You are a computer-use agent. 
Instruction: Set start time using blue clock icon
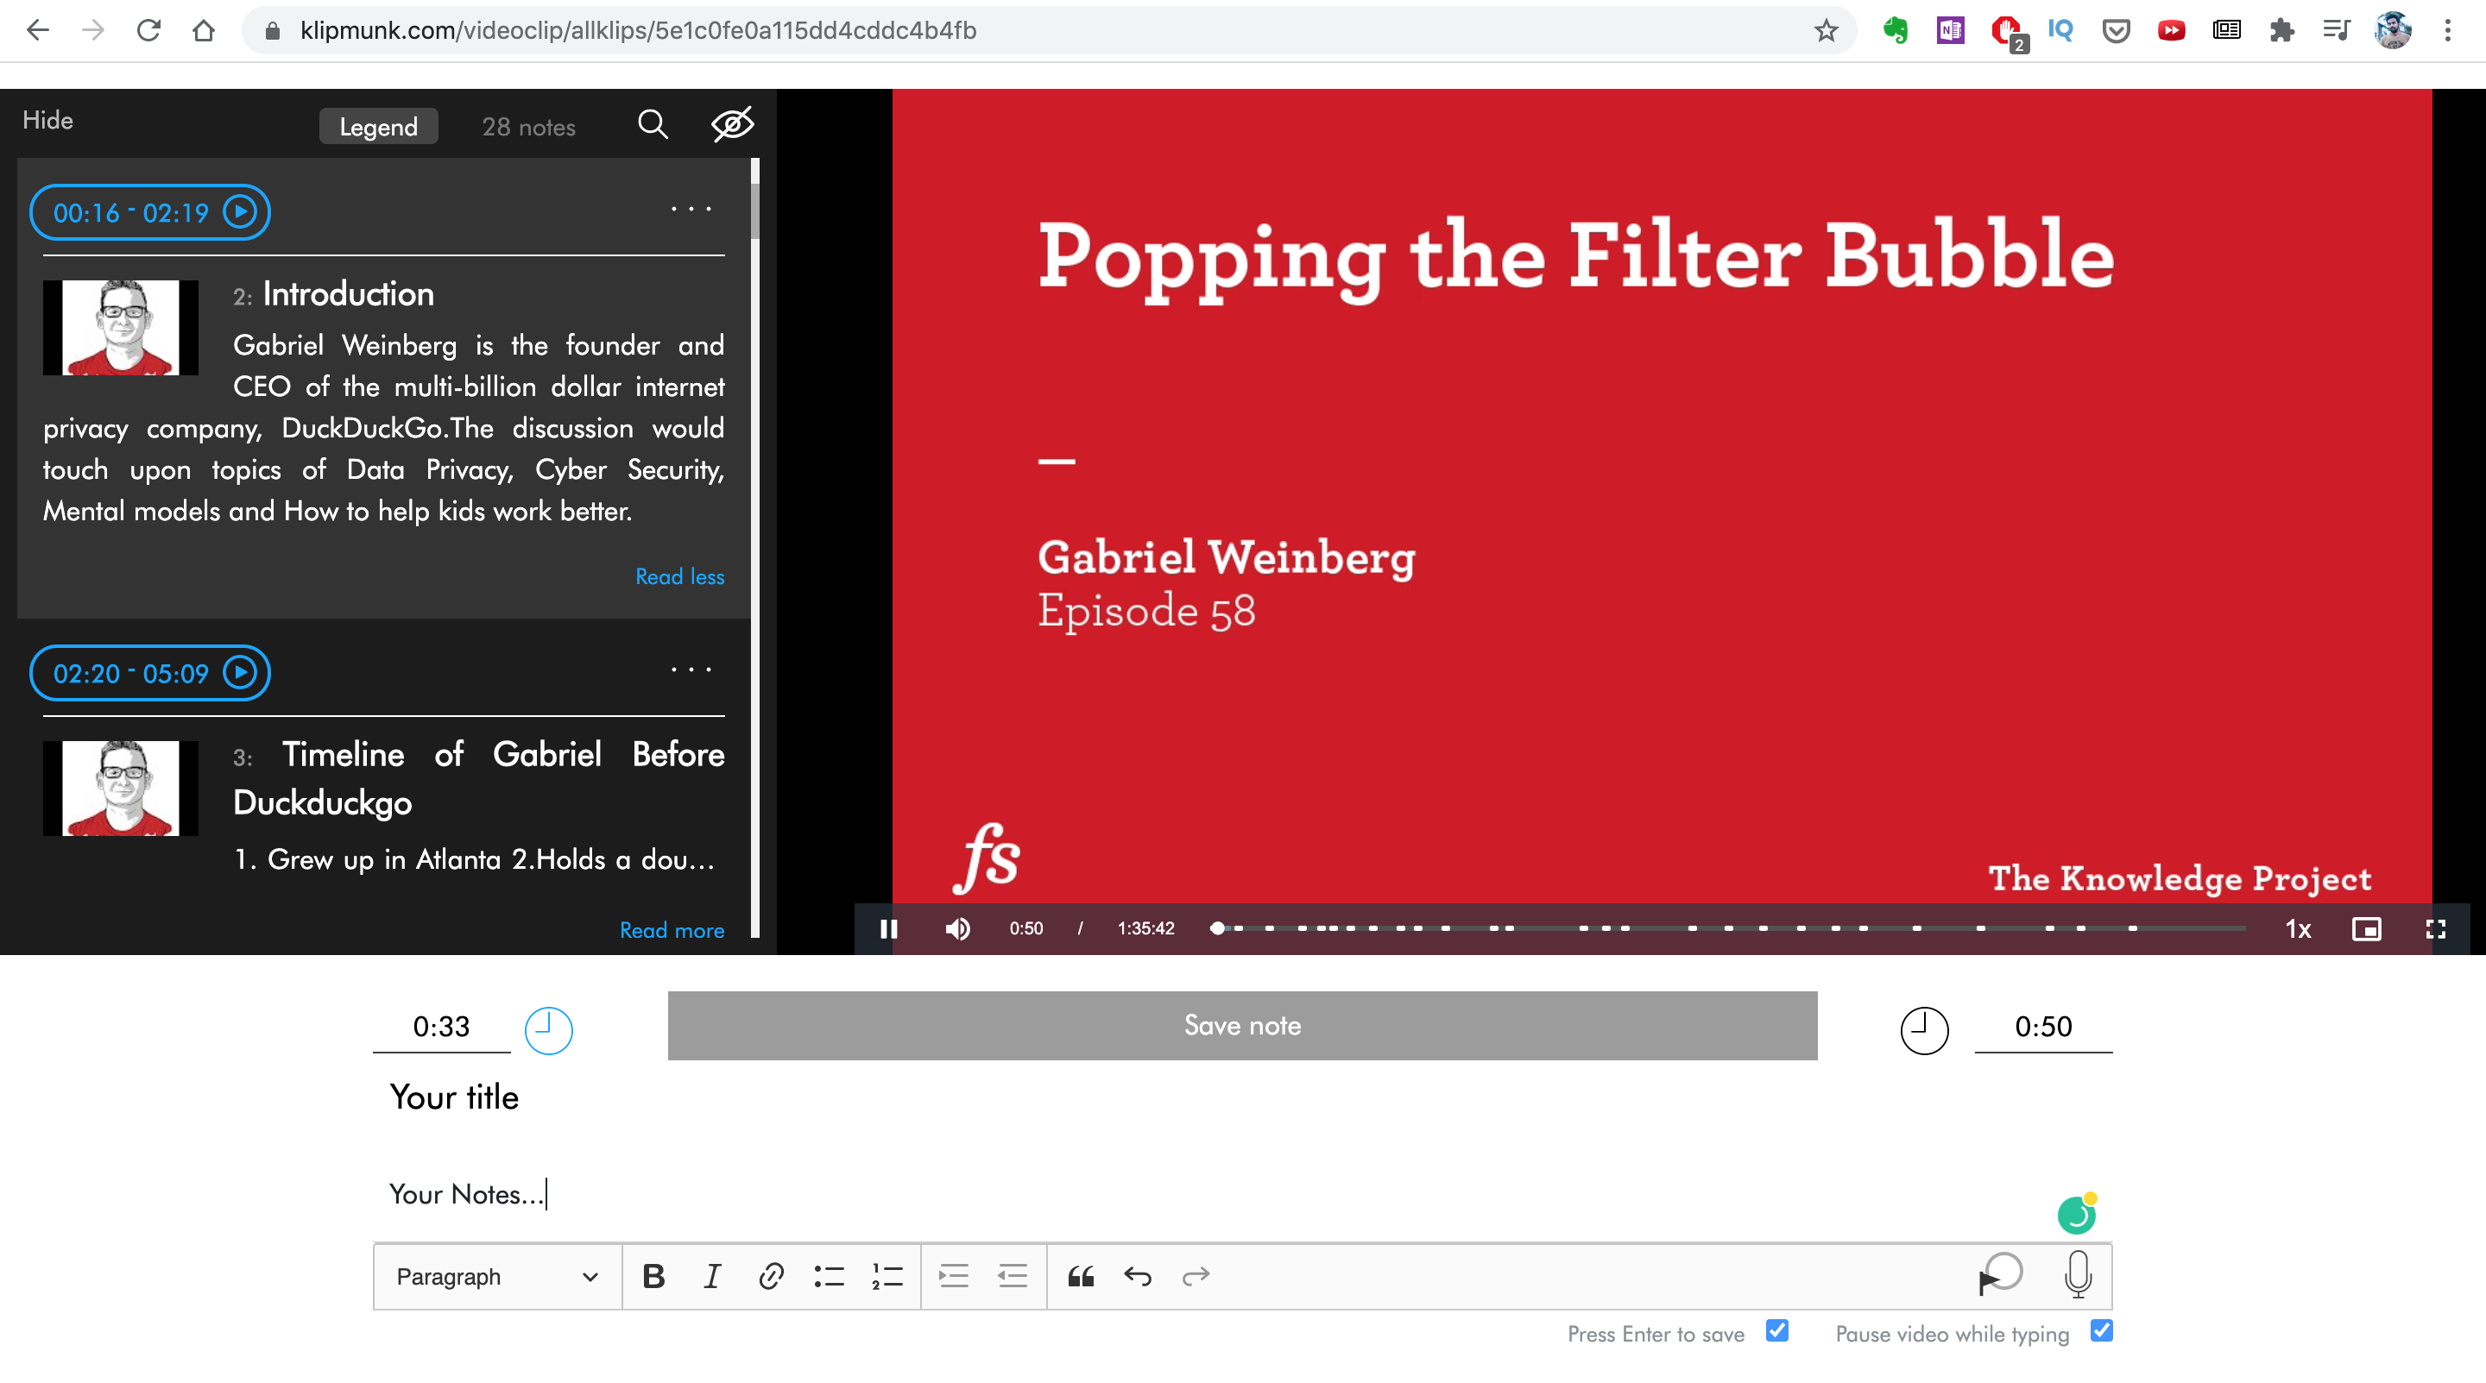coord(548,1029)
